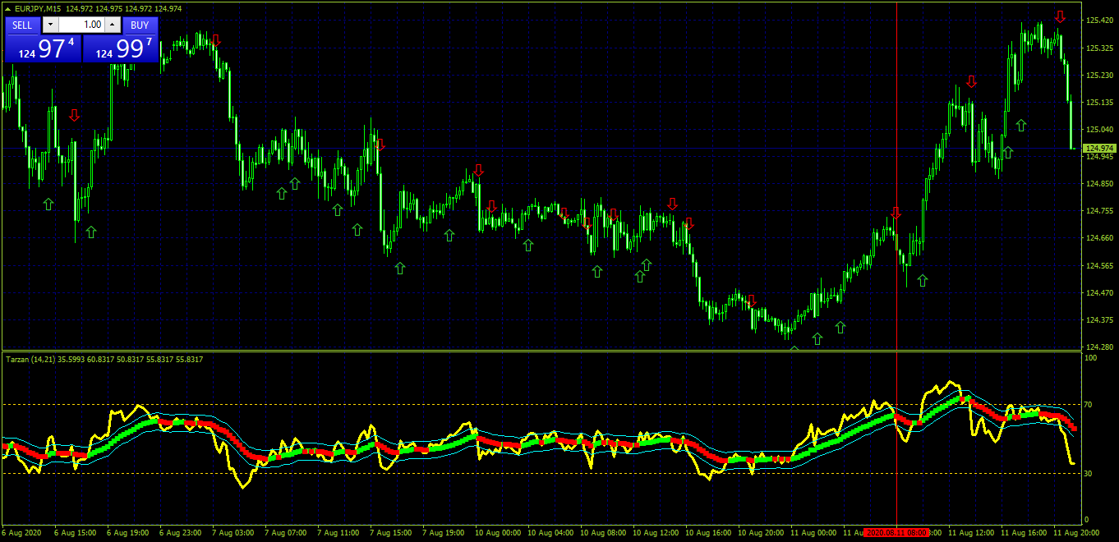
Task: Focus the 1.00 volume input field
Action: tap(81, 25)
